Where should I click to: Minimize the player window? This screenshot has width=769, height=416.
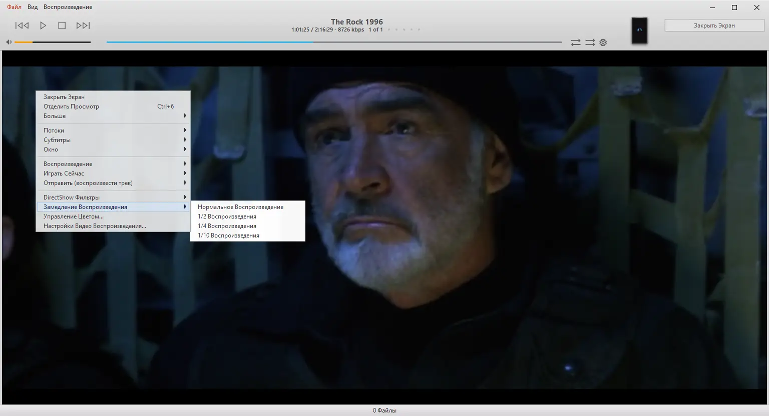pyautogui.click(x=712, y=7)
